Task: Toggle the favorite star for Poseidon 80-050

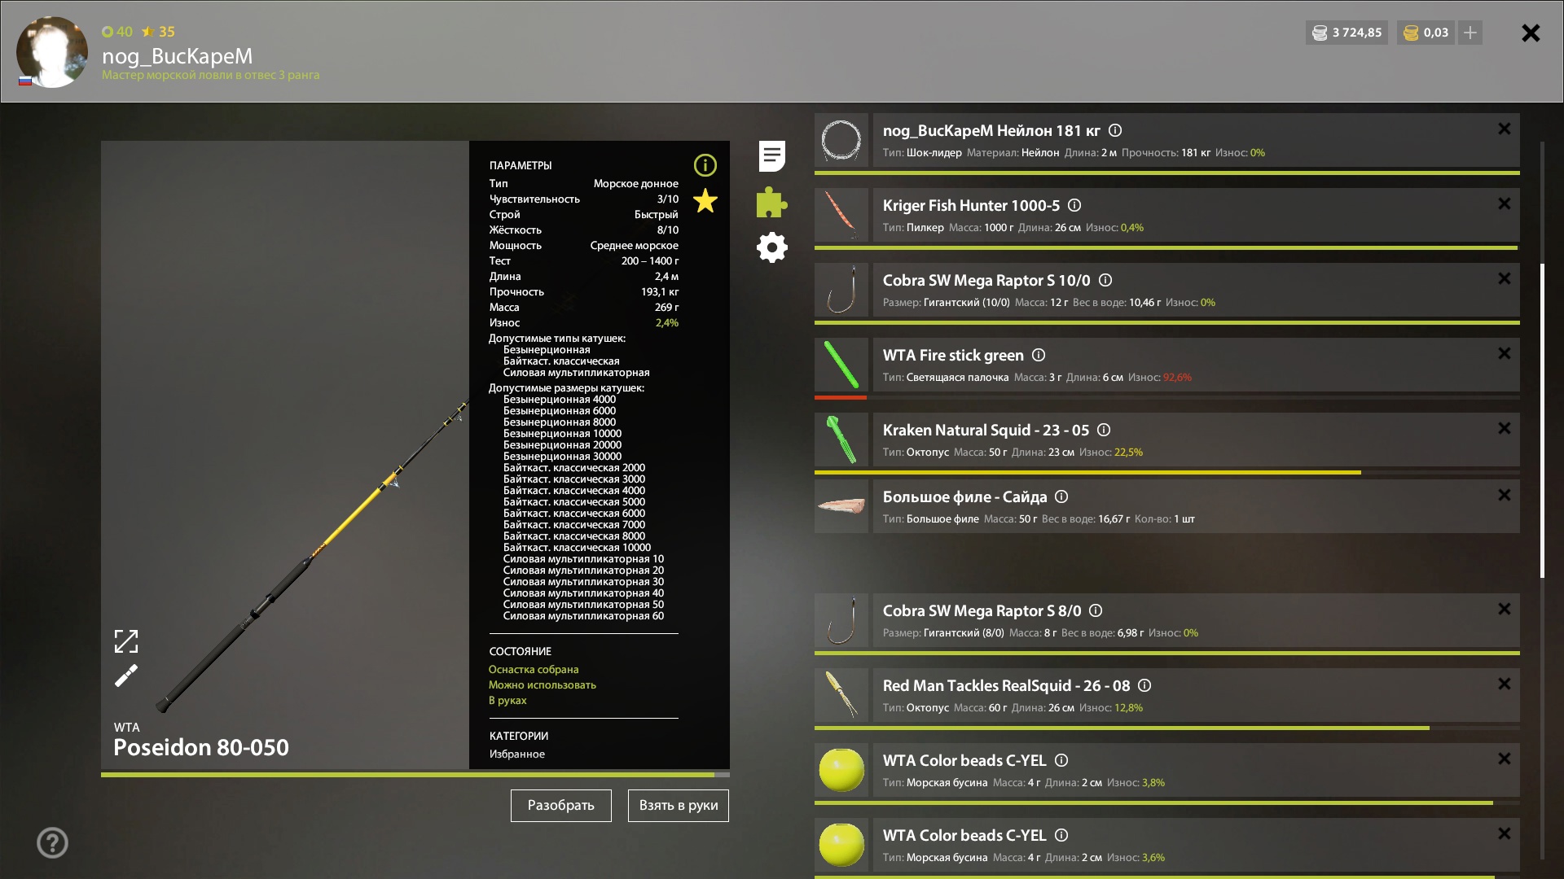Action: click(705, 201)
